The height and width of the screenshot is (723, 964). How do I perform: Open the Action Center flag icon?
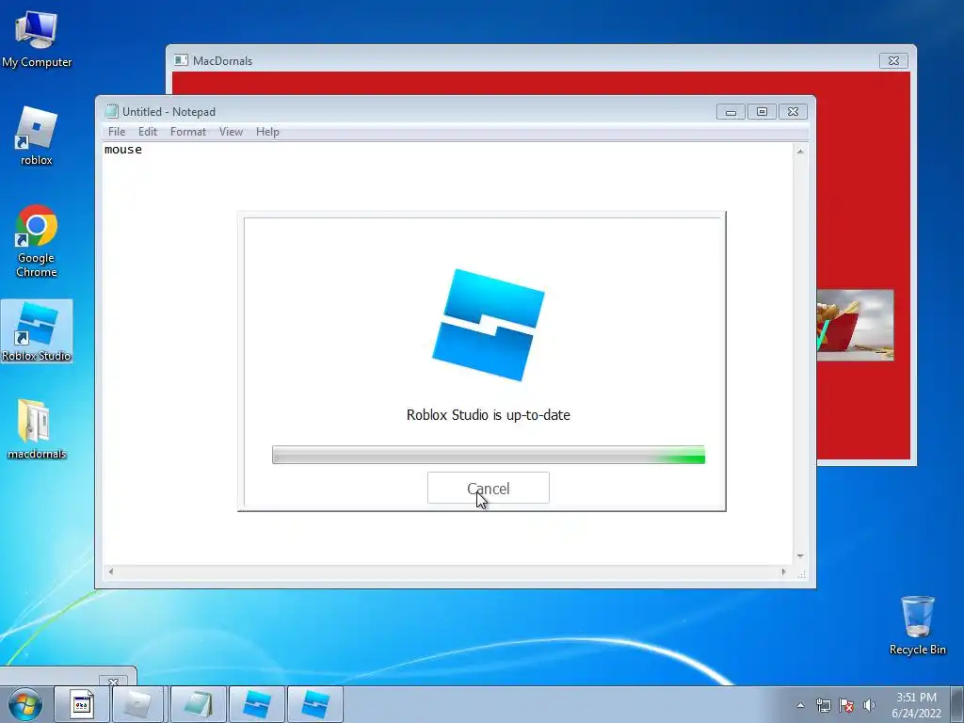pos(846,705)
